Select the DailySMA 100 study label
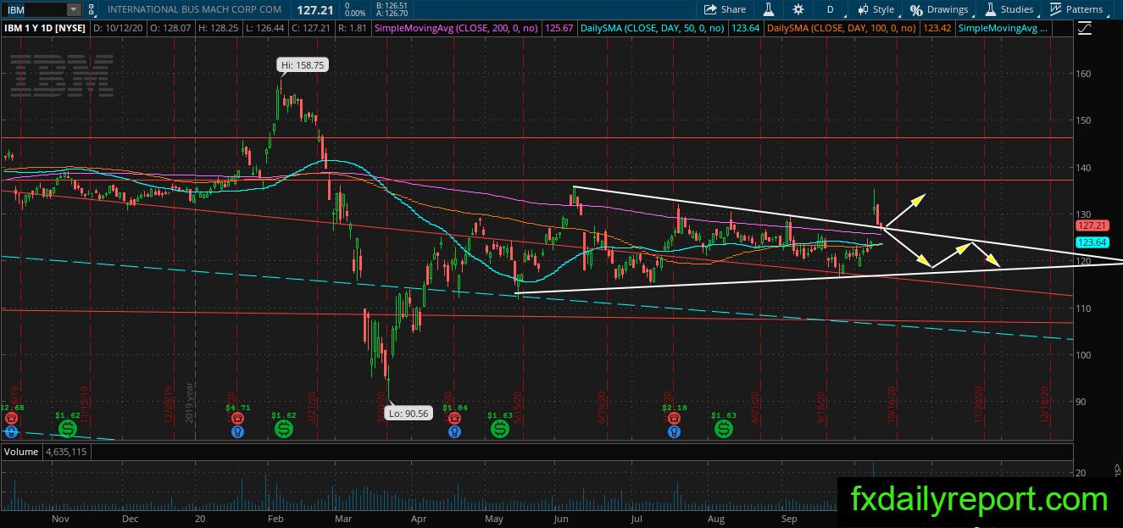Viewport: 1123px width, 528px height. [842, 28]
